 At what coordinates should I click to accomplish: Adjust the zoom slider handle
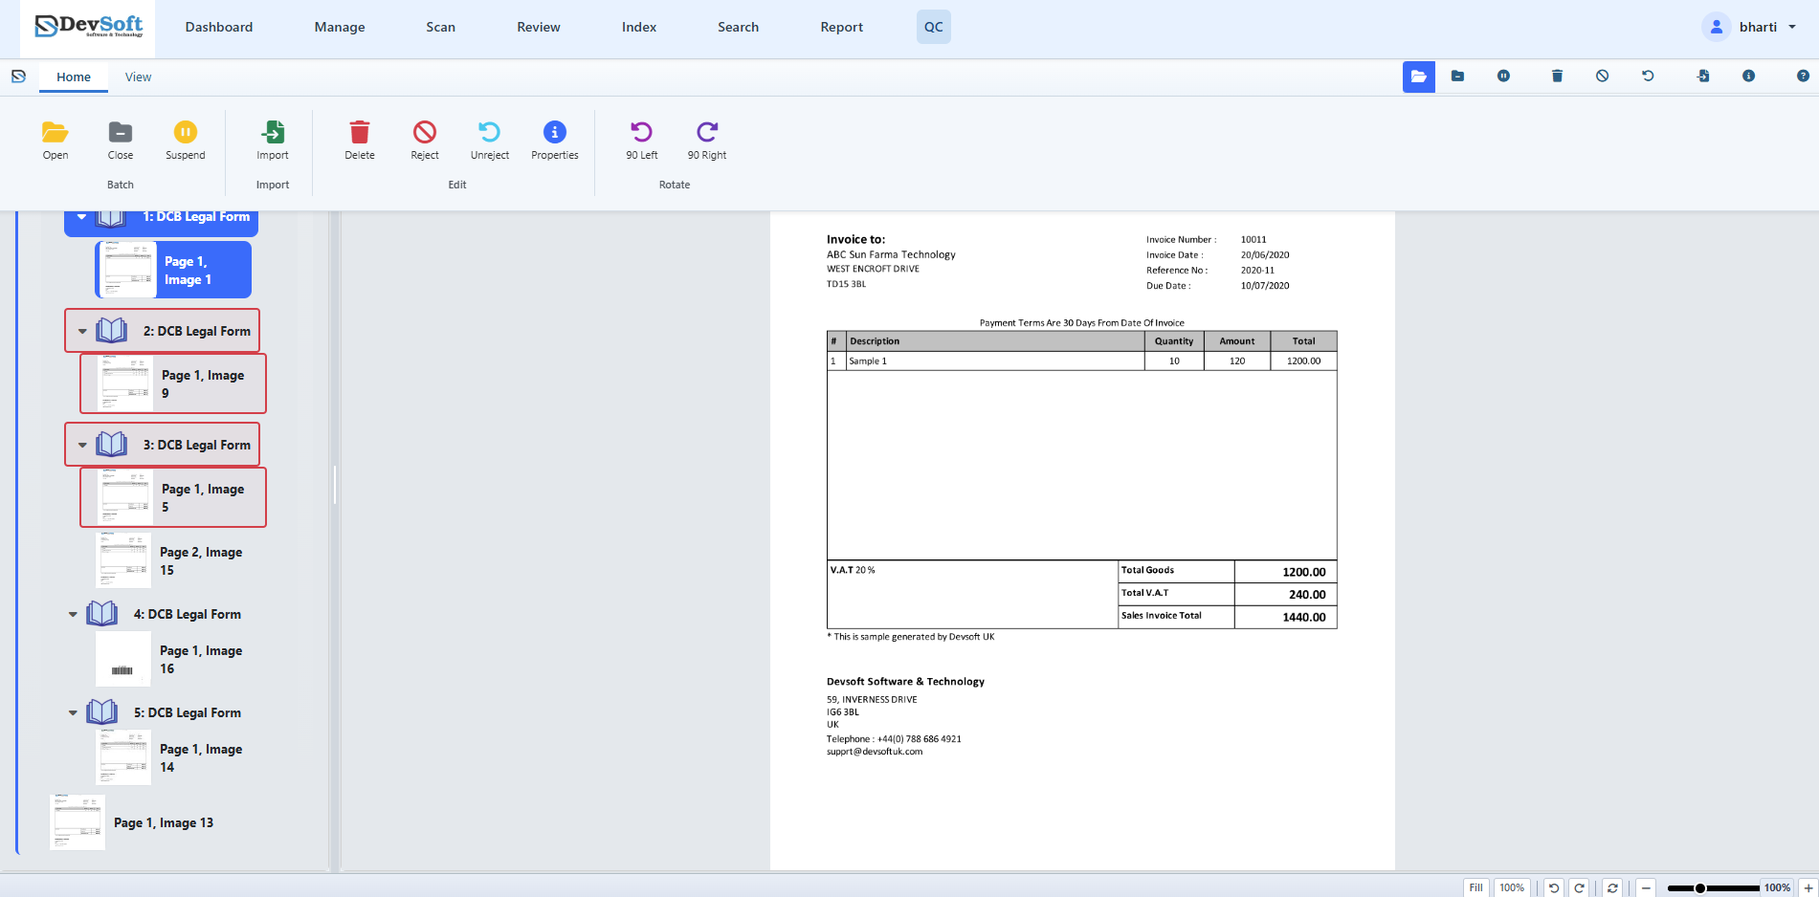click(1700, 888)
